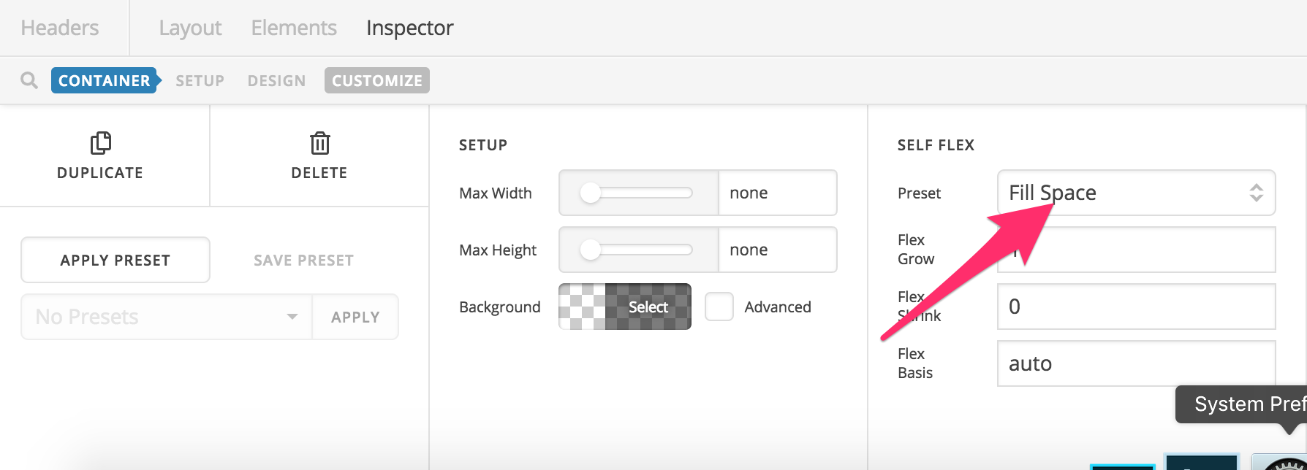The width and height of the screenshot is (1307, 470).
Task: Enable the Advanced background checkbox
Action: (719, 307)
